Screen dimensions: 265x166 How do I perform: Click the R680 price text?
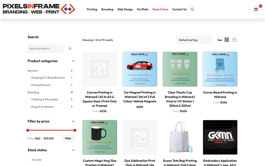(140, 107)
